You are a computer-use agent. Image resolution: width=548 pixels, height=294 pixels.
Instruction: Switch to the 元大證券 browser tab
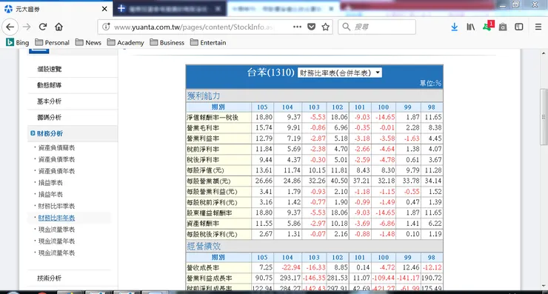56,9
